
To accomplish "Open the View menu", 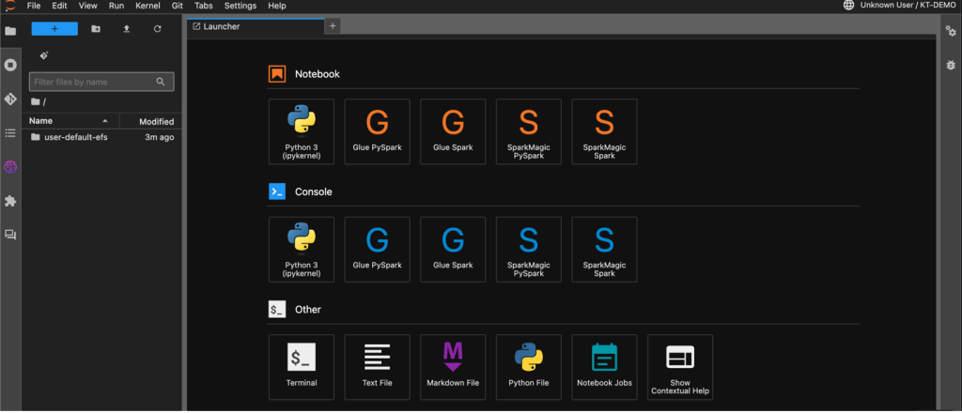I will (87, 6).
